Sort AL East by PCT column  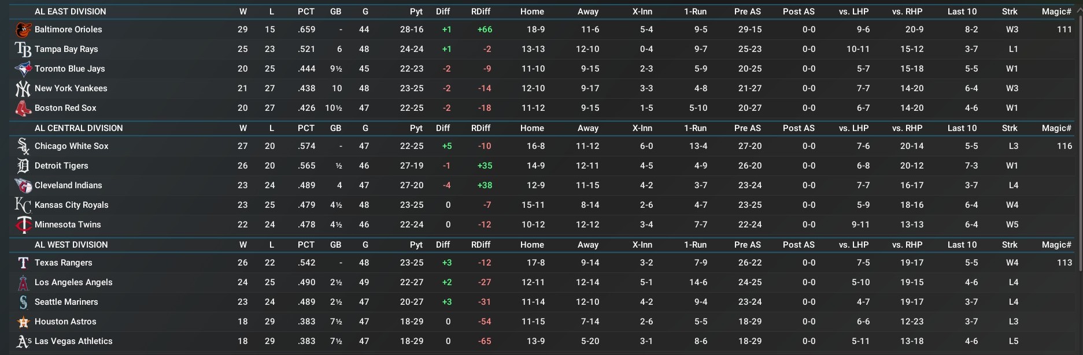tap(306, 12)
